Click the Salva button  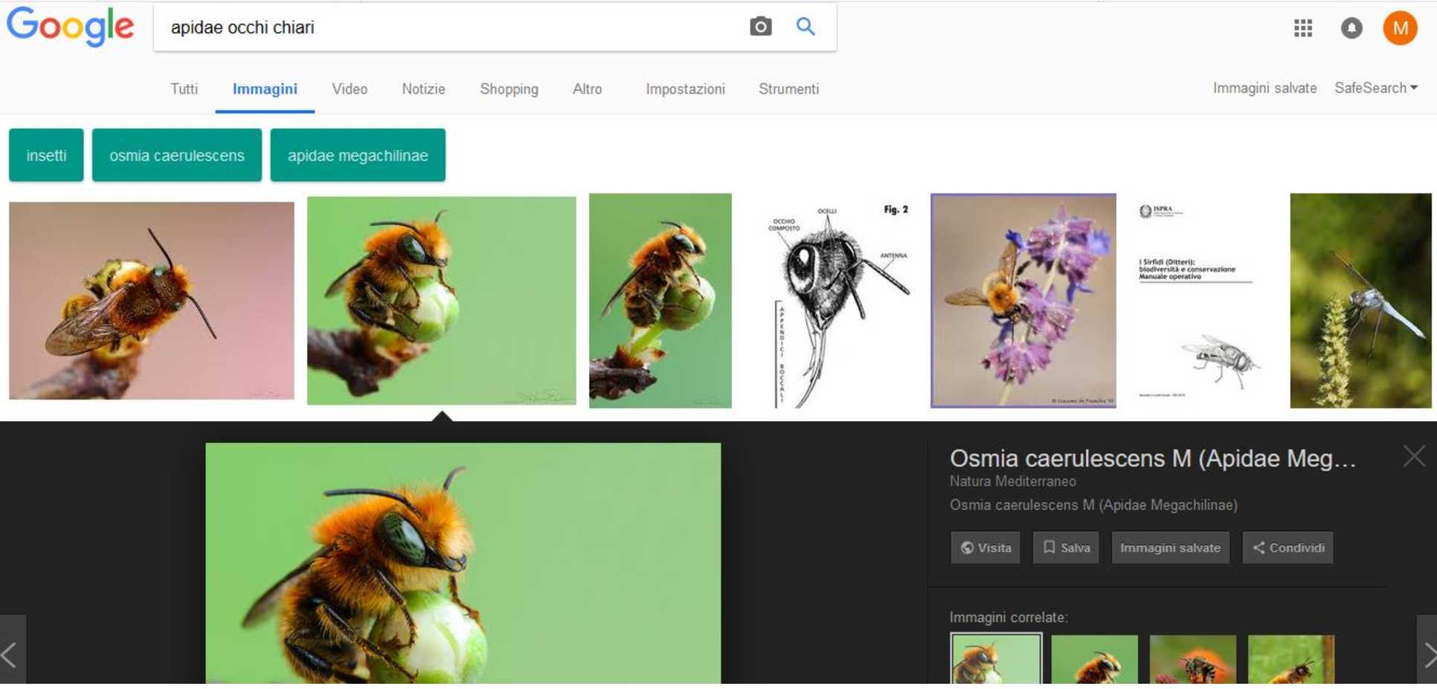point(1066,548)
